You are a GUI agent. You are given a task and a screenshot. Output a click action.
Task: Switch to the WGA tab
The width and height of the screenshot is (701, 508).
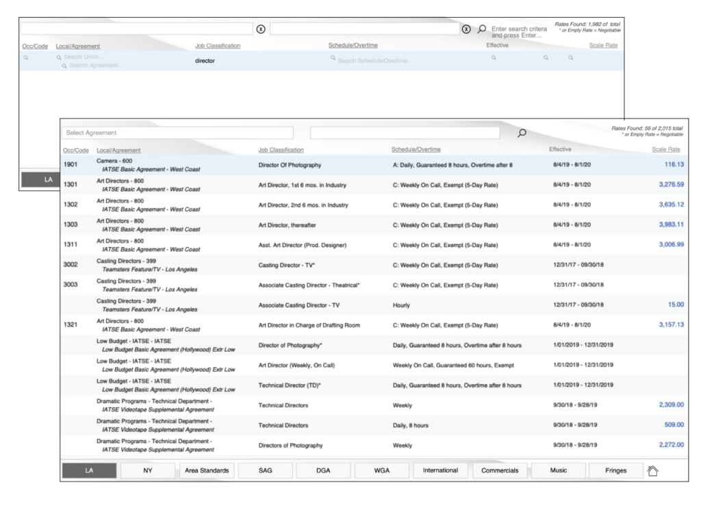click(x=382, y=470)
